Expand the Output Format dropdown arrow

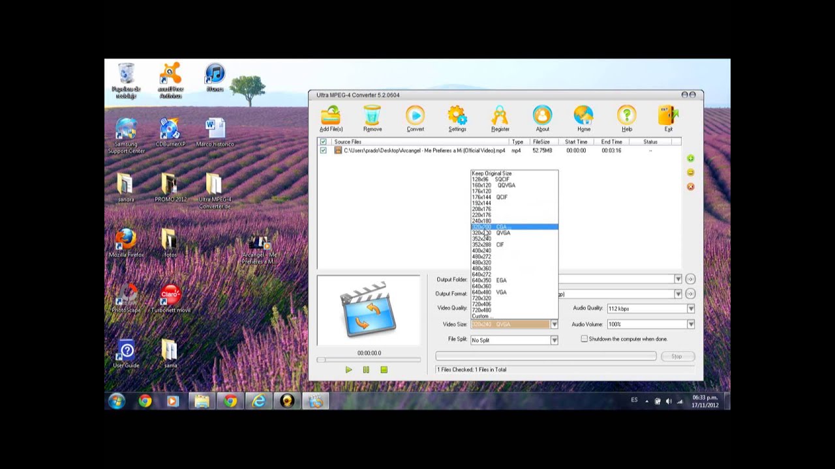point(678,294)
